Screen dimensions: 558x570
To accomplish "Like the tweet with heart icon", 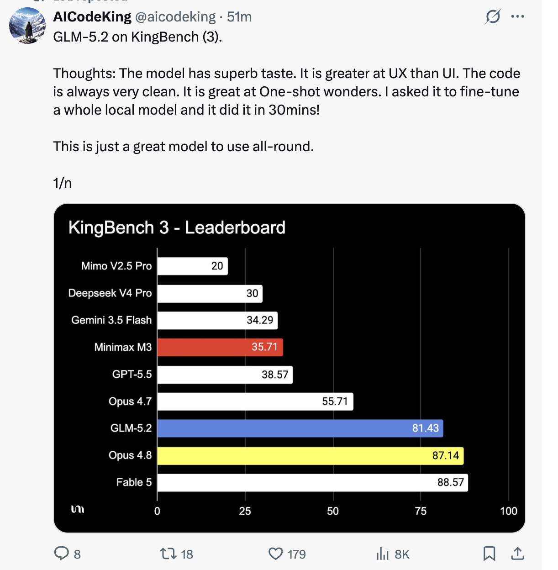I will [x=275, y=554].
